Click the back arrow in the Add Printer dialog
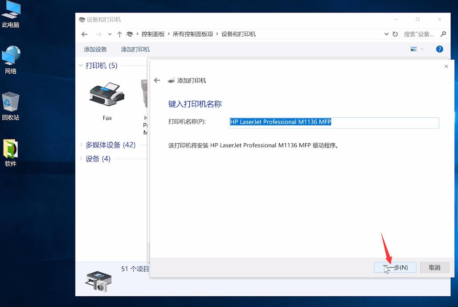 [x=157, y=80]
